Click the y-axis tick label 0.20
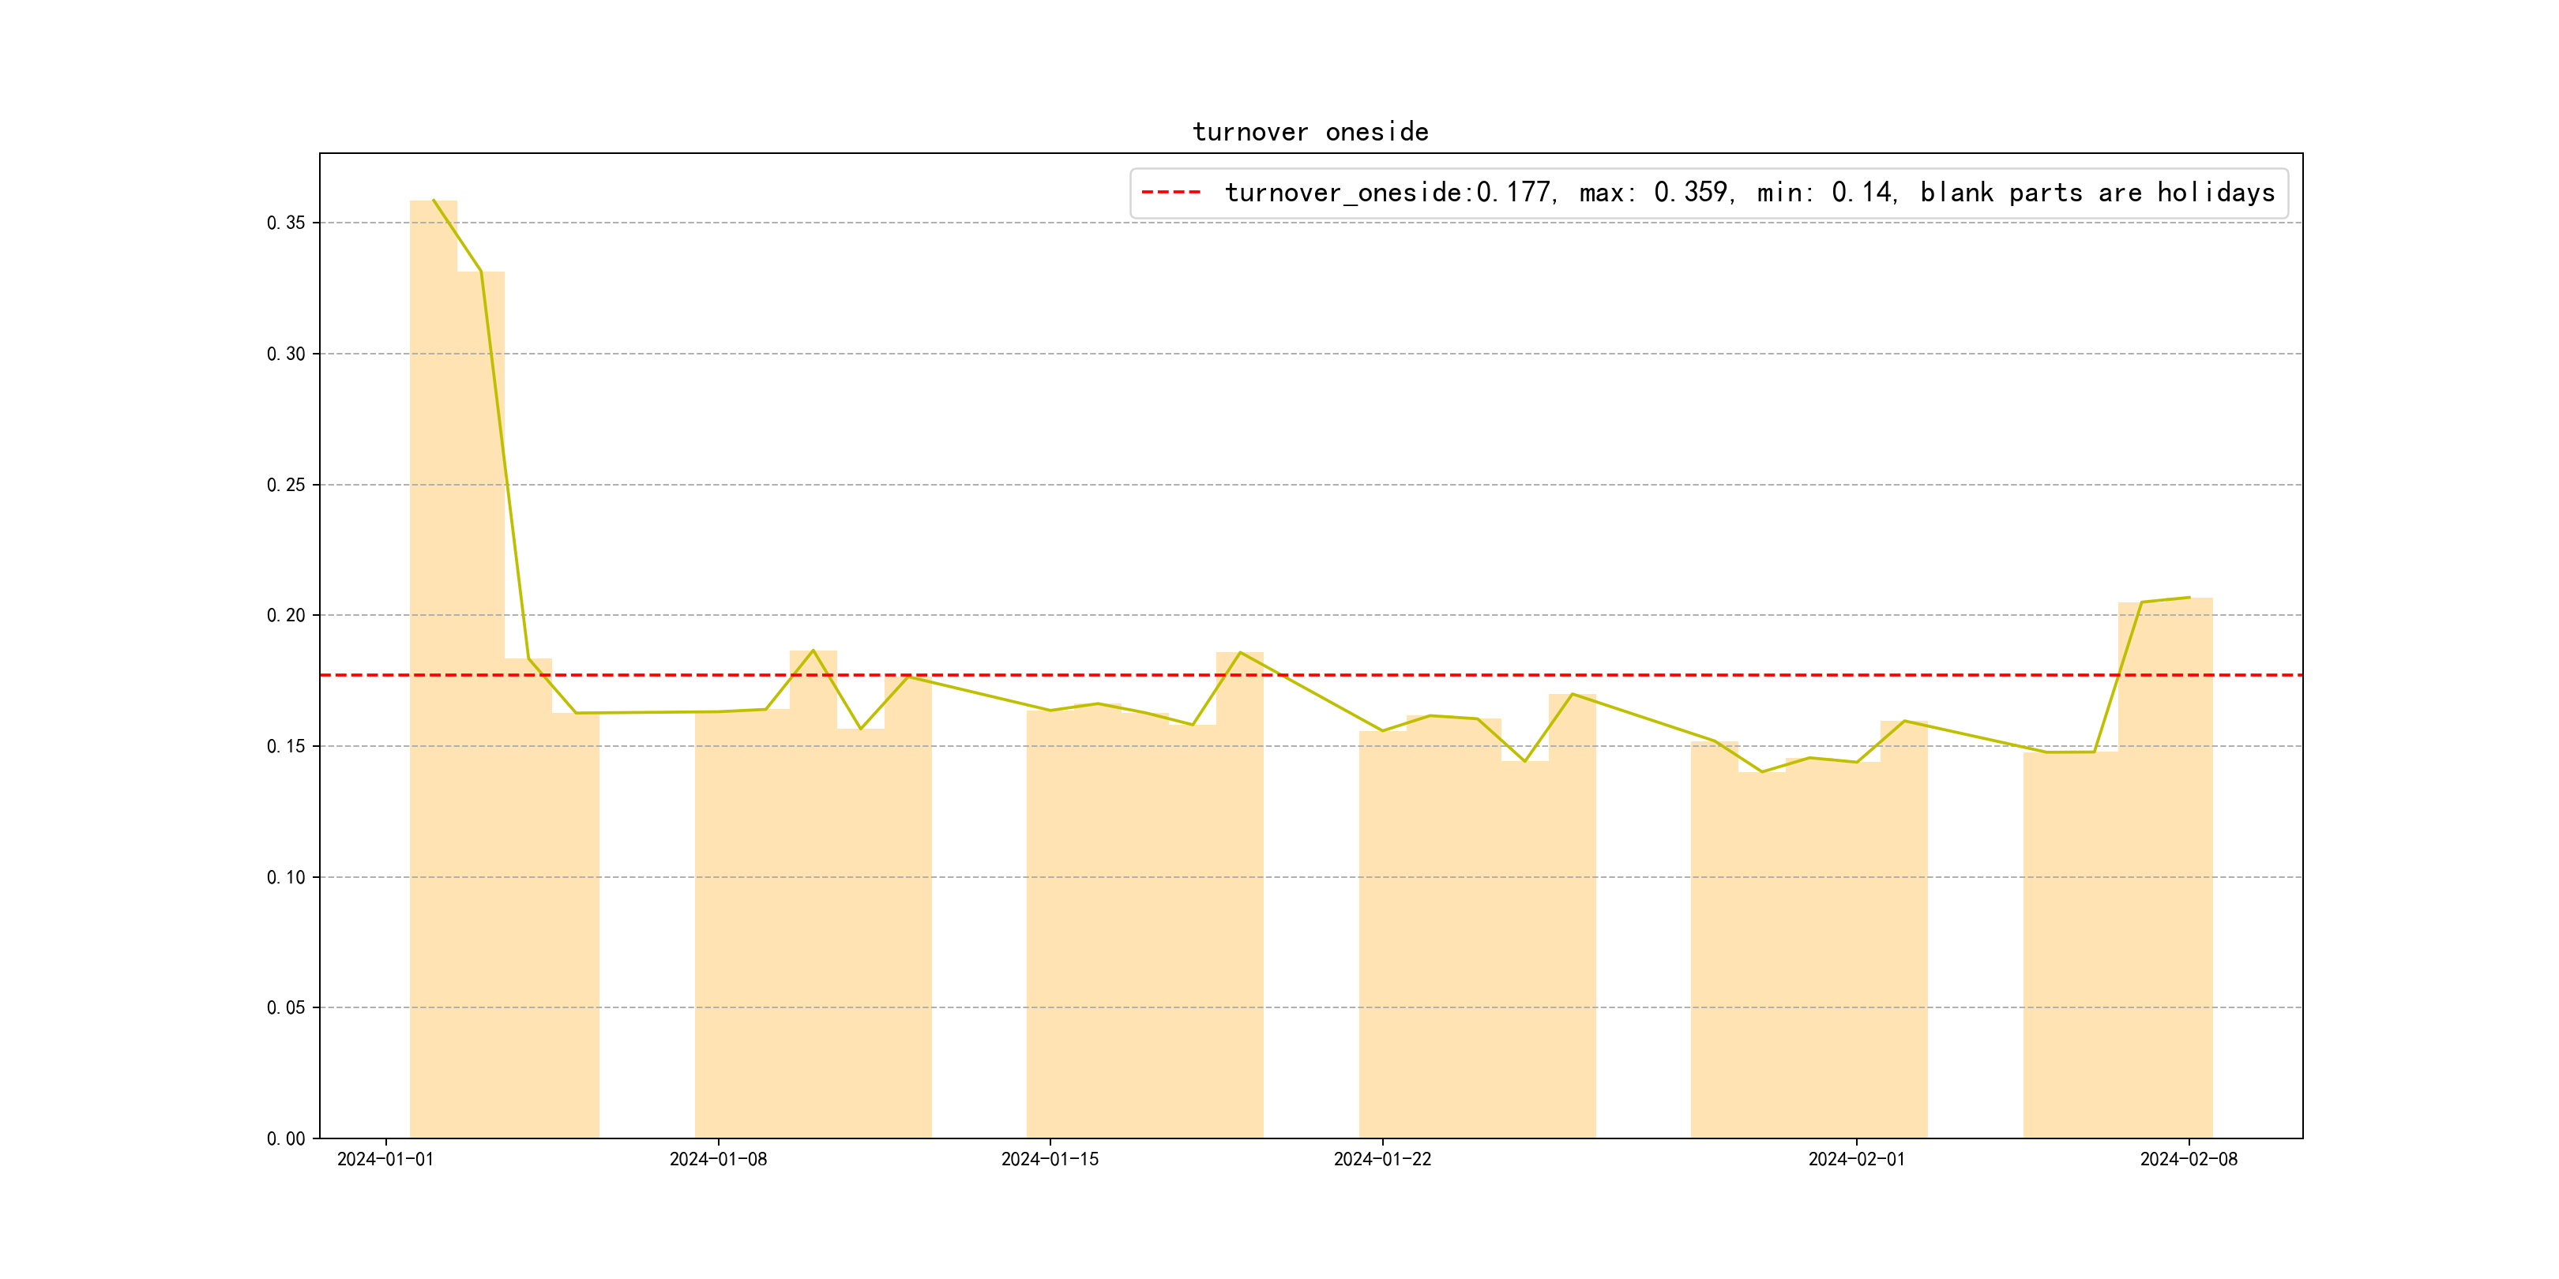The height and width of the screenshot is (1279, 2559). click(x=285, y=616)
